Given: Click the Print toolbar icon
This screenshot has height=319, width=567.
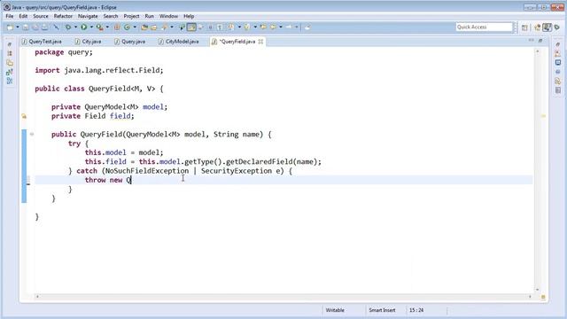Looking at the screenshot, I should 44,27.
